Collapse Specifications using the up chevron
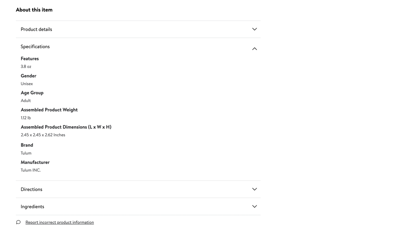 click(x=254, y=48)
